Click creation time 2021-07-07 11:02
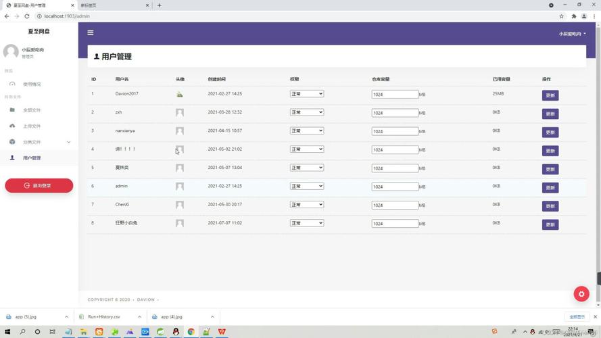 tap(225, 222)
